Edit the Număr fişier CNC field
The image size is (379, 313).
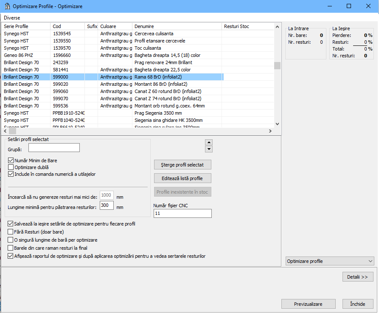(x=182, y=213)
